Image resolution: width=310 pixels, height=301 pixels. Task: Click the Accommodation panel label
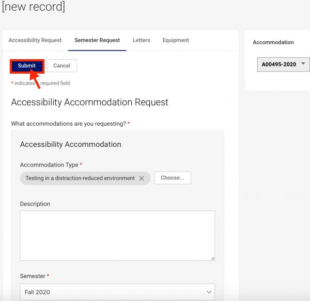273,42
